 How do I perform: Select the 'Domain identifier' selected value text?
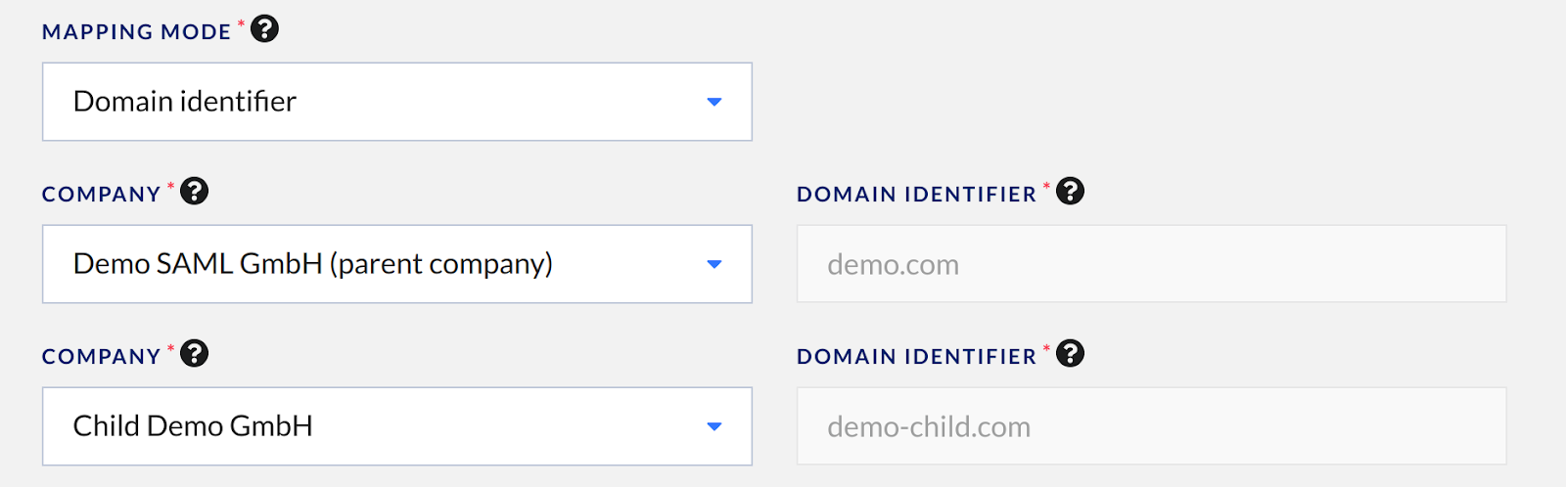tap(184, 102)
